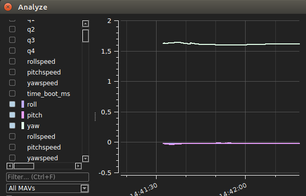The width and height of the screenshot is (306, 196).
Task: Select the yawspeed entry at the bottom of the list
Action: point(42,158)
